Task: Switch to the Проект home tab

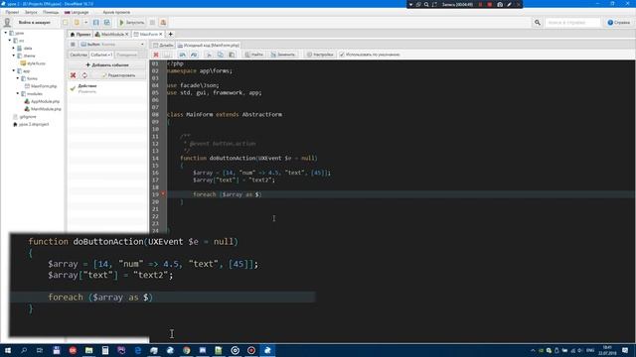Action: [80, 34]
